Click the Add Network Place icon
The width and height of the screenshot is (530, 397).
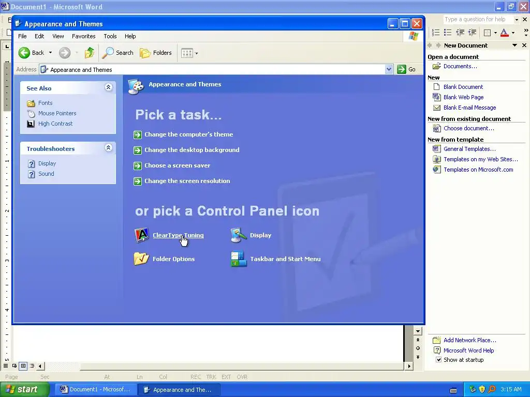pyautogui.click(x=437, y=340)
